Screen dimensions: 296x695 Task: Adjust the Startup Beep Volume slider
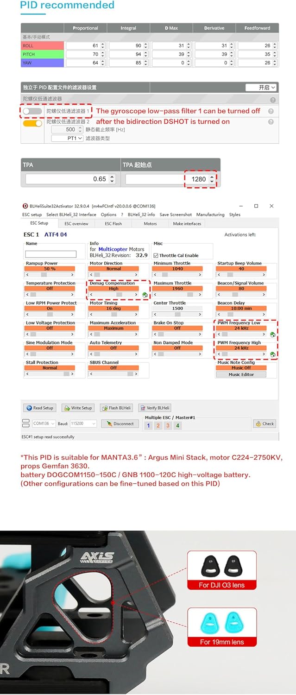pyautogui.click(x=241, y=274)
